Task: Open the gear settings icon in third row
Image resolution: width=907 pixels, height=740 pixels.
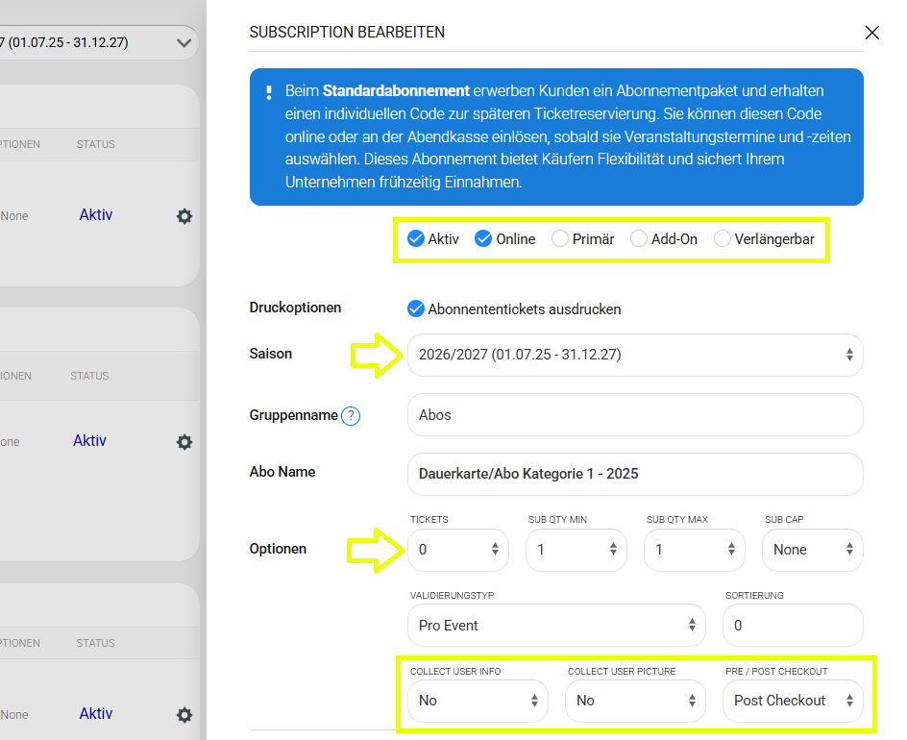Action: tap(184, 715)
